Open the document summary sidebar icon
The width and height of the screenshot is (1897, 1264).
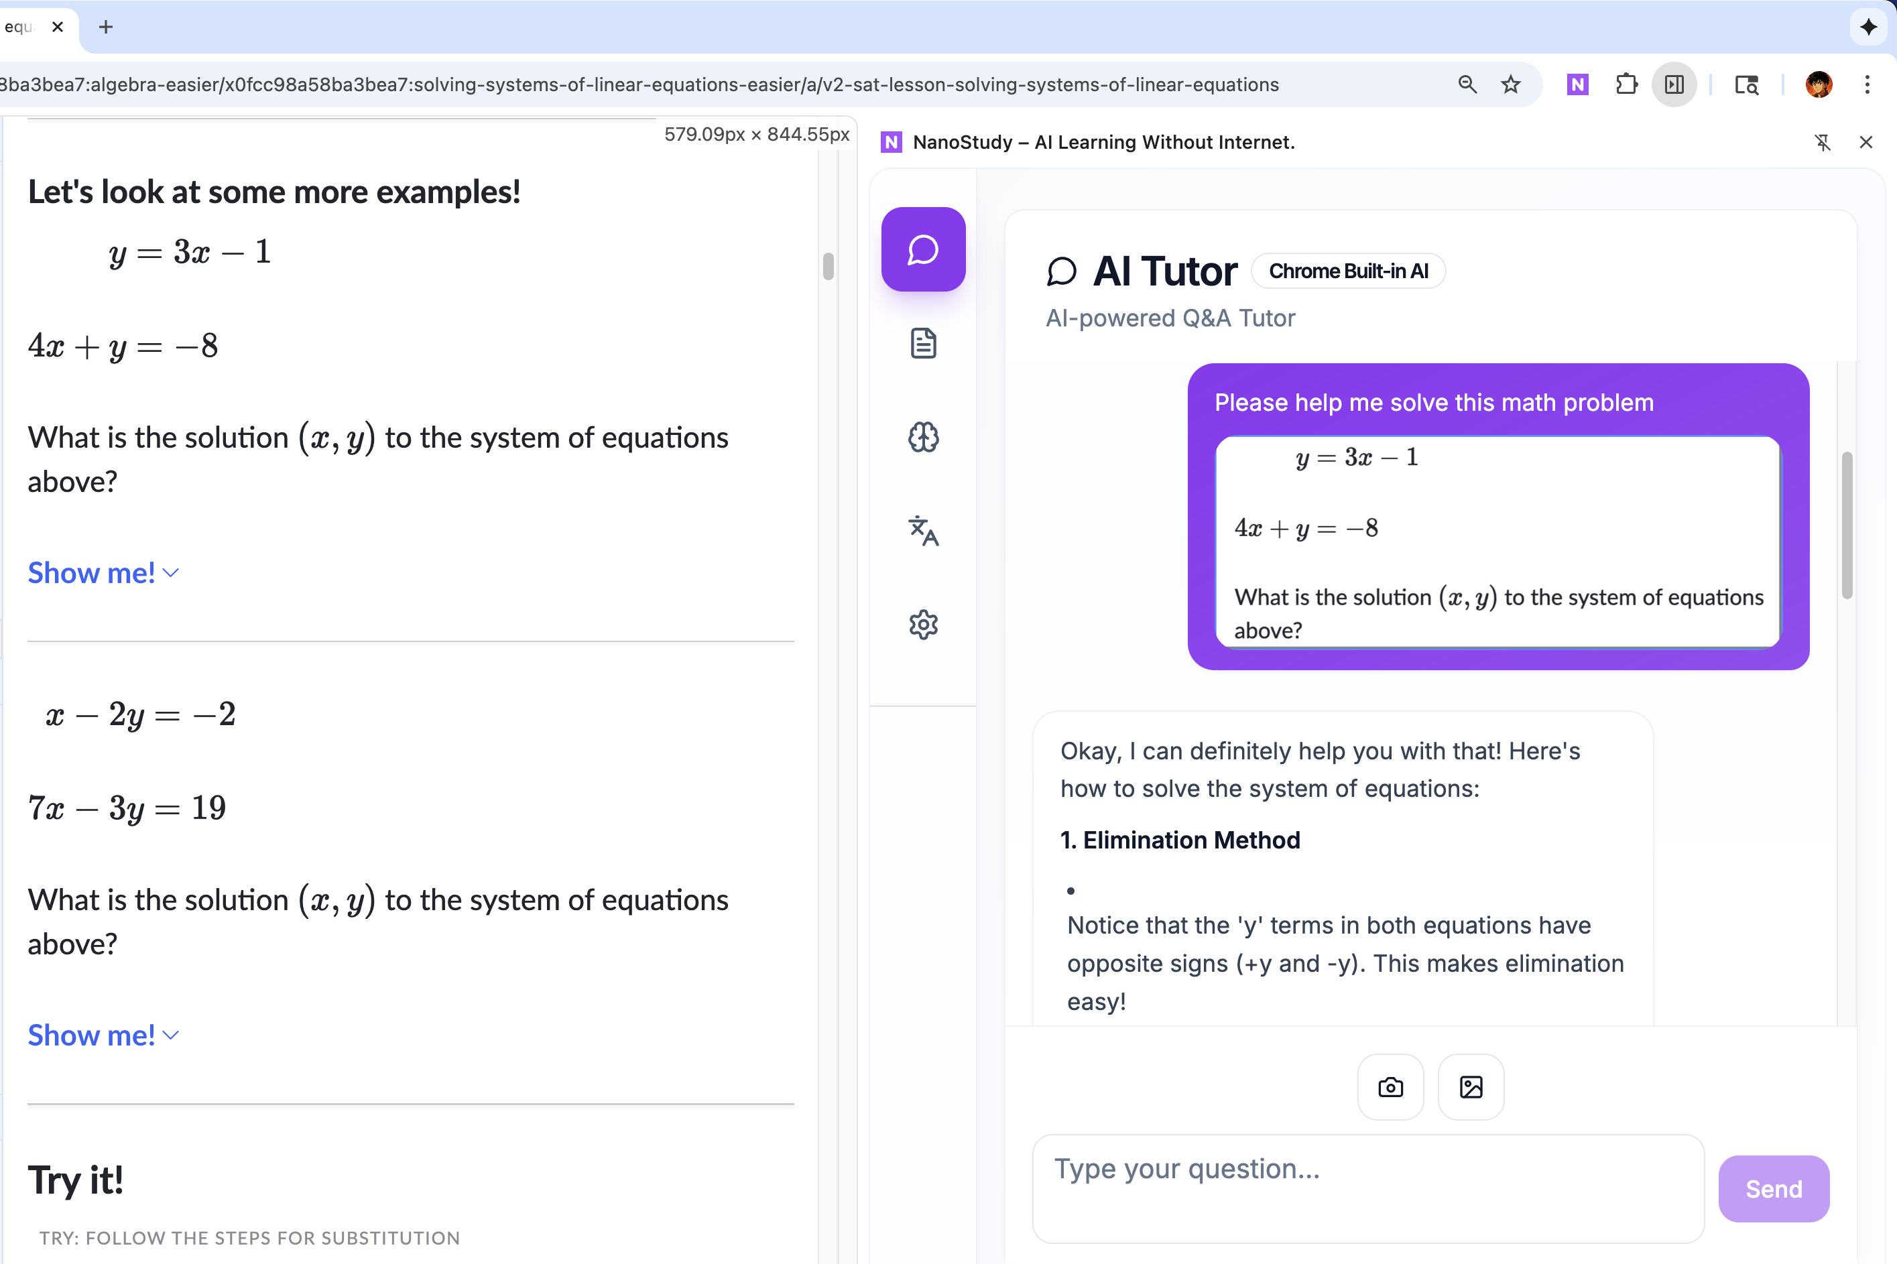coord(923,343)
